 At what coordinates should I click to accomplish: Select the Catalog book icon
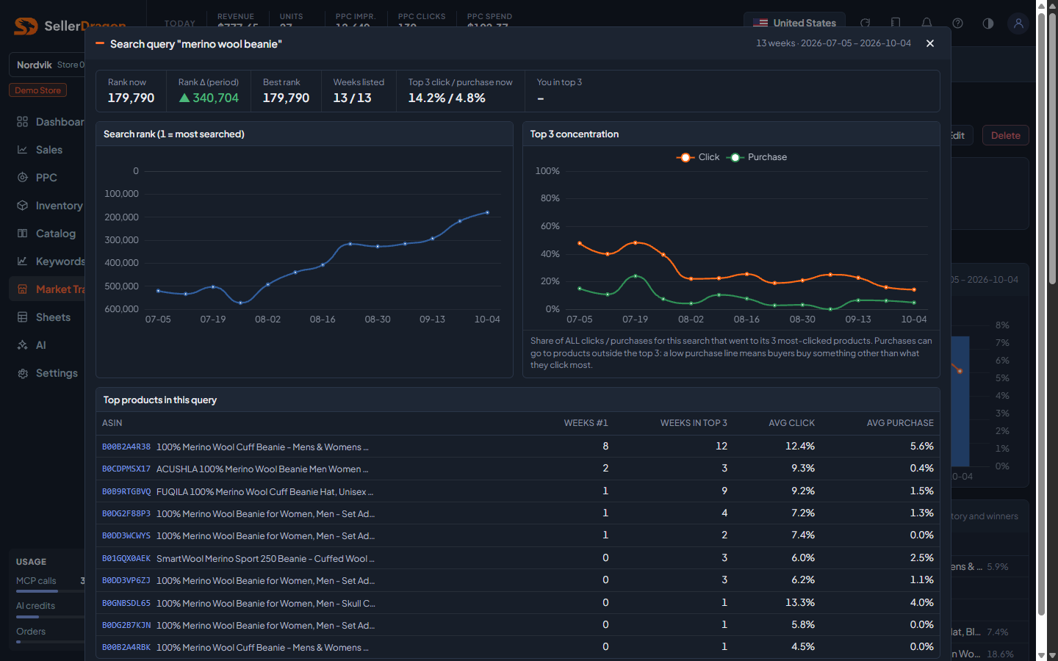tap(23, 234)
